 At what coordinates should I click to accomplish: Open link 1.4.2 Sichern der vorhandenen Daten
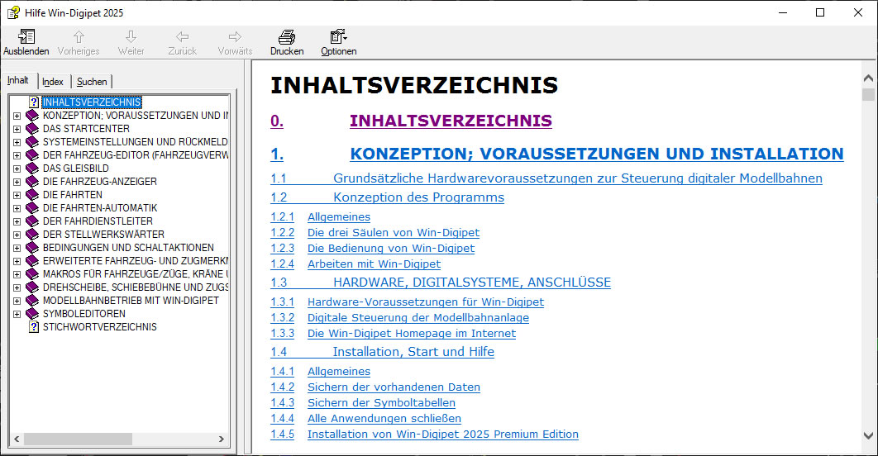point(394,387)
